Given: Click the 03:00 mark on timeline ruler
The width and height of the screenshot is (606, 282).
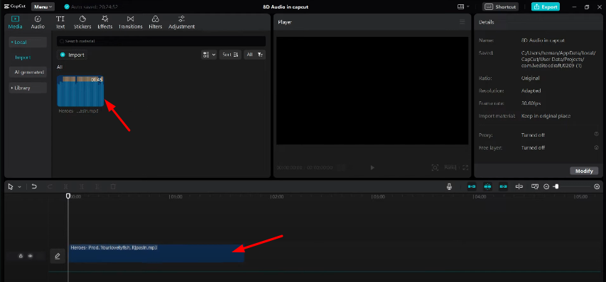Looking at the screenshot, I should click(x=378, y=196).
